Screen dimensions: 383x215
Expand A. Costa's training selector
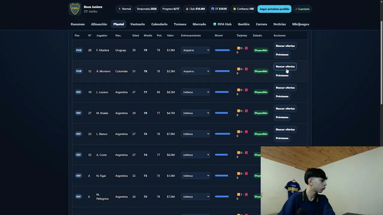click(195, 155)
